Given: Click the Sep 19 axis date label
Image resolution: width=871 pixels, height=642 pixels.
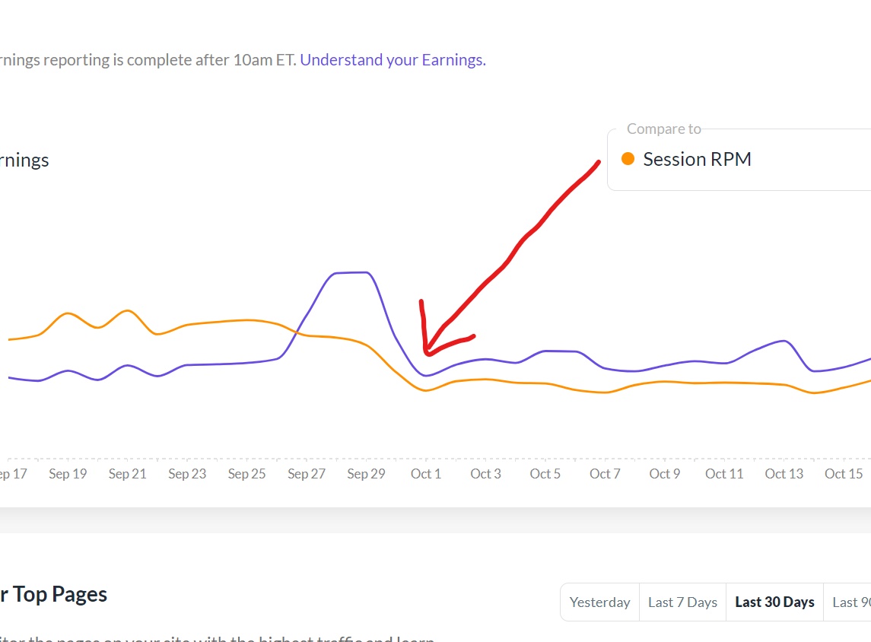Looking at the screenshot, I should tap(68, 474).
